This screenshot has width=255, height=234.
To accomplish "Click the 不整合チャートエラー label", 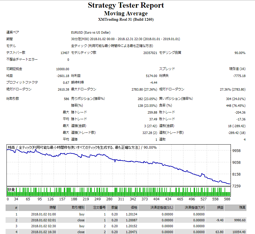I will coord(22,60).
